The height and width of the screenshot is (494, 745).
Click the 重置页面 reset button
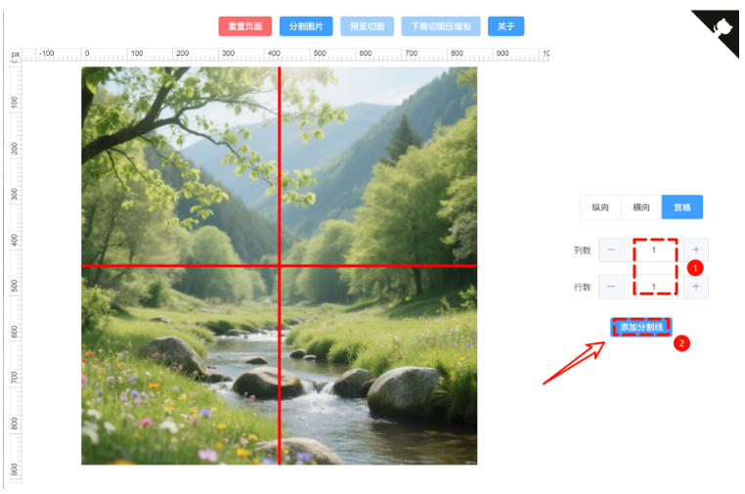[245, 26]
